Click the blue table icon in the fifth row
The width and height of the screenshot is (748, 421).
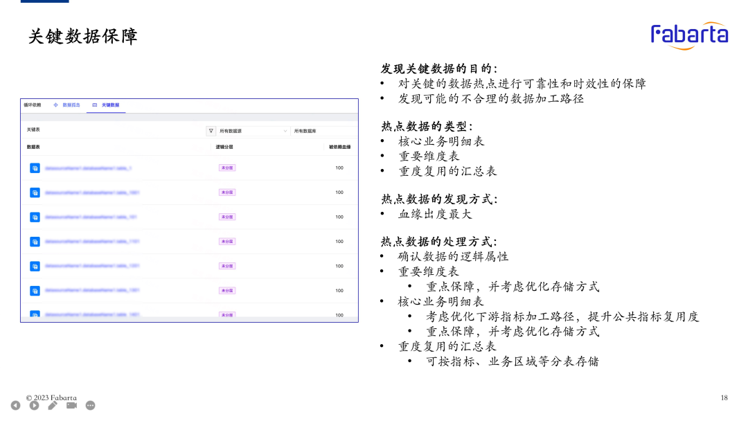click(35, 266)
